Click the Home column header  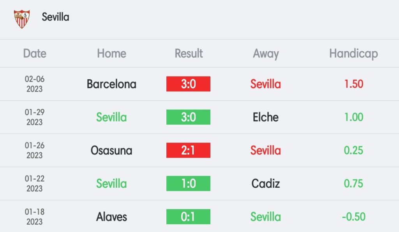click(111, 53)
